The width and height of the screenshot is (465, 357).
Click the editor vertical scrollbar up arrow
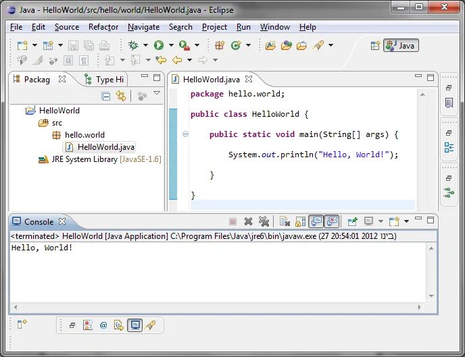point(422,94)
